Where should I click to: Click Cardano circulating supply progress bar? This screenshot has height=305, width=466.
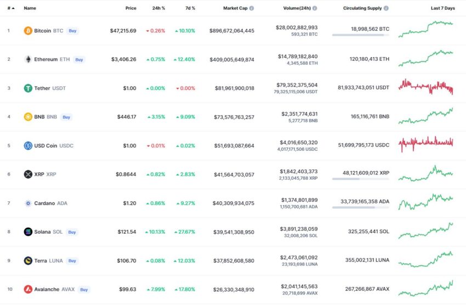pyautogui.click(x=361, y=207)
